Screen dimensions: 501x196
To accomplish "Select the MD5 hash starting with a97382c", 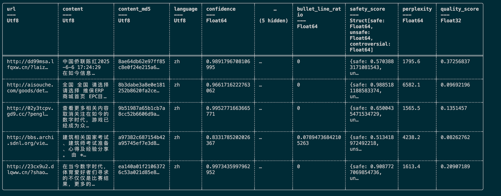I will [x=142, y=140].
